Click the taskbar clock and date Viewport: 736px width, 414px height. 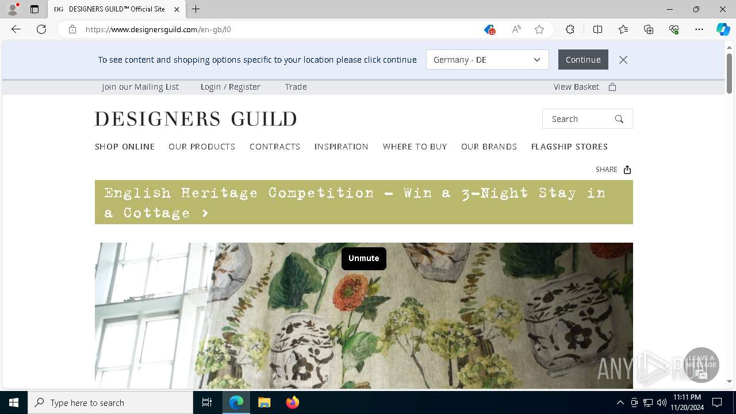click(x=687, y=402)
